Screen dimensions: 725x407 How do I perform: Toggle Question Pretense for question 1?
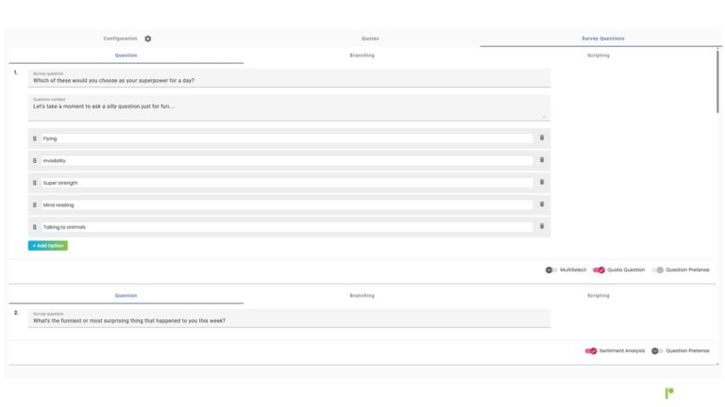[x=658, y=270]
